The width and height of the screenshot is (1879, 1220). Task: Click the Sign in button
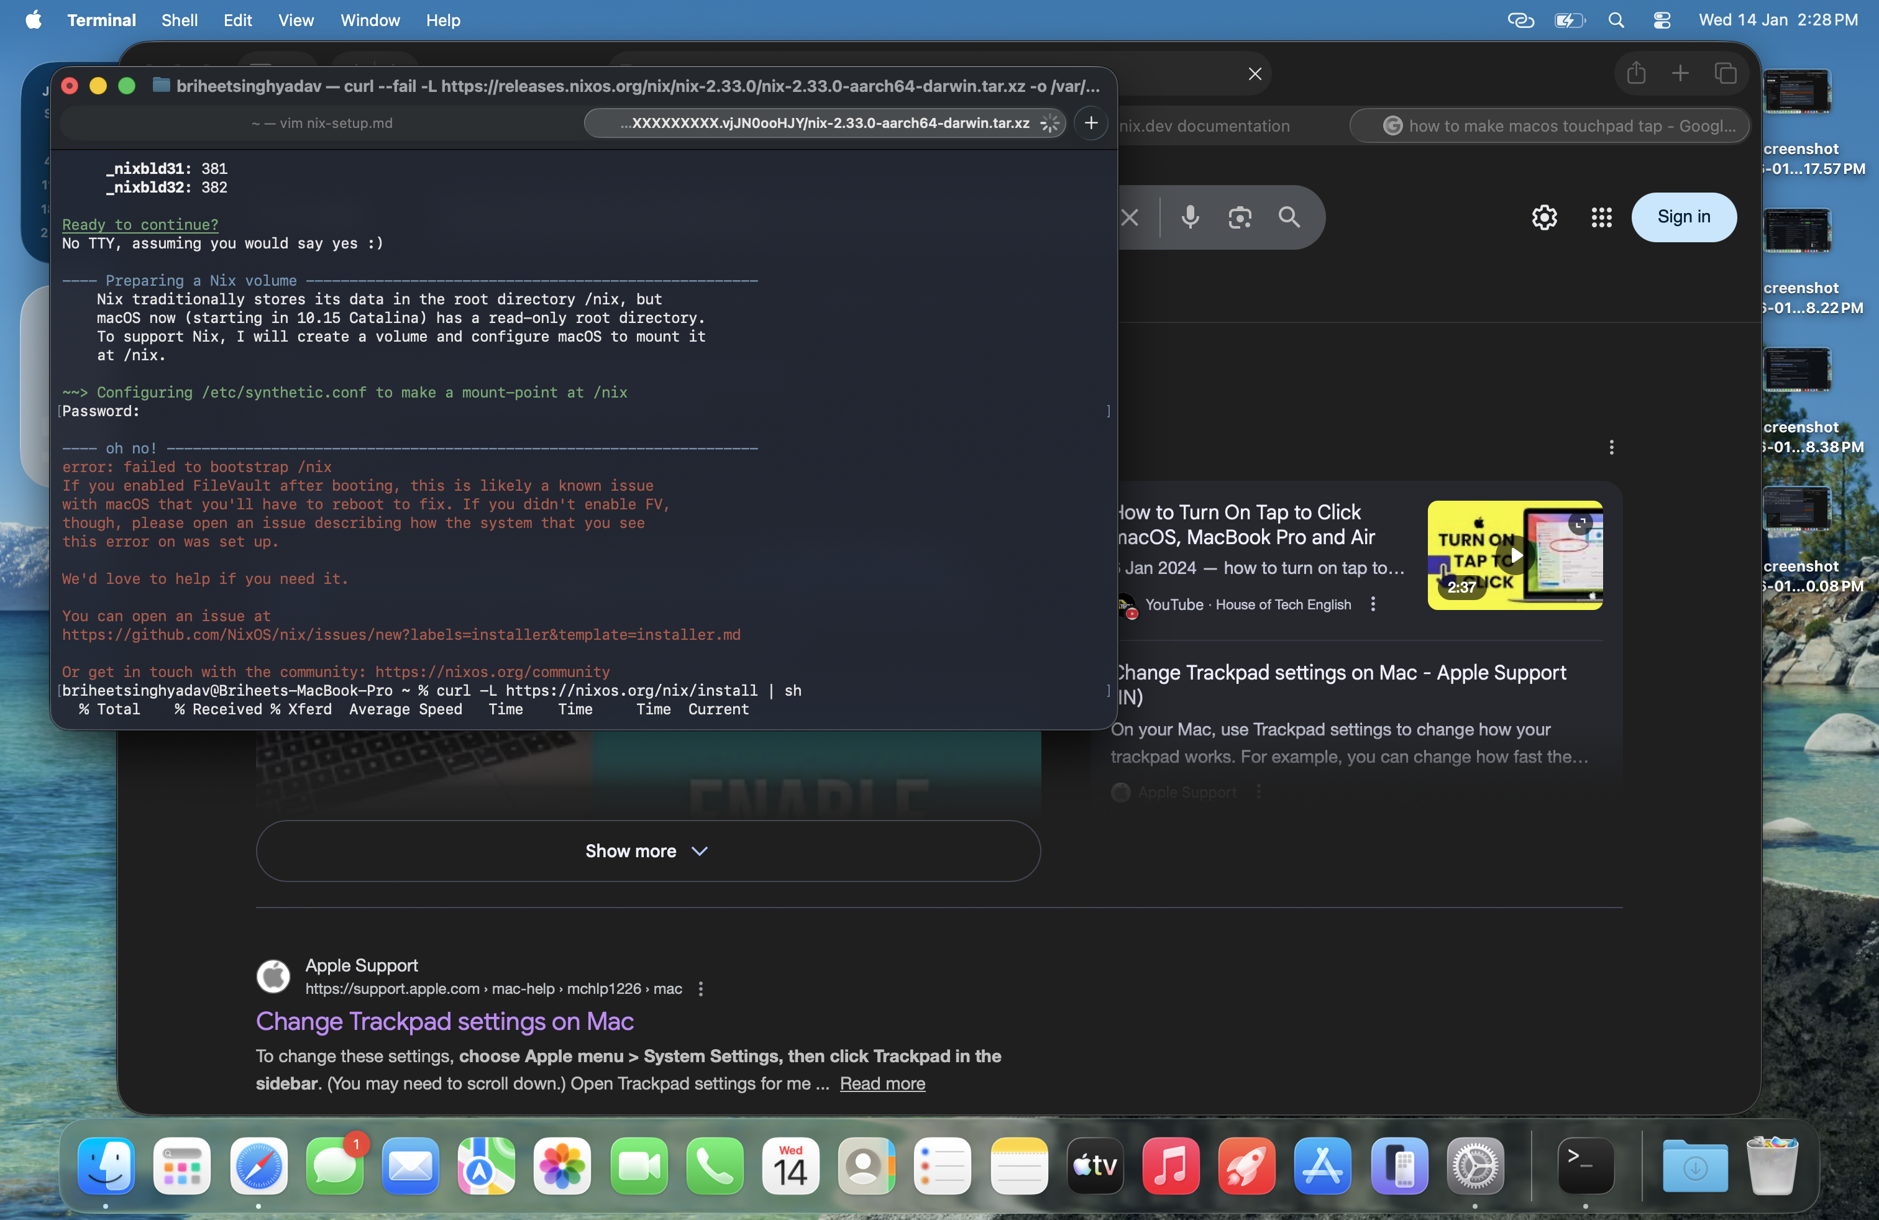(1683, 218)
